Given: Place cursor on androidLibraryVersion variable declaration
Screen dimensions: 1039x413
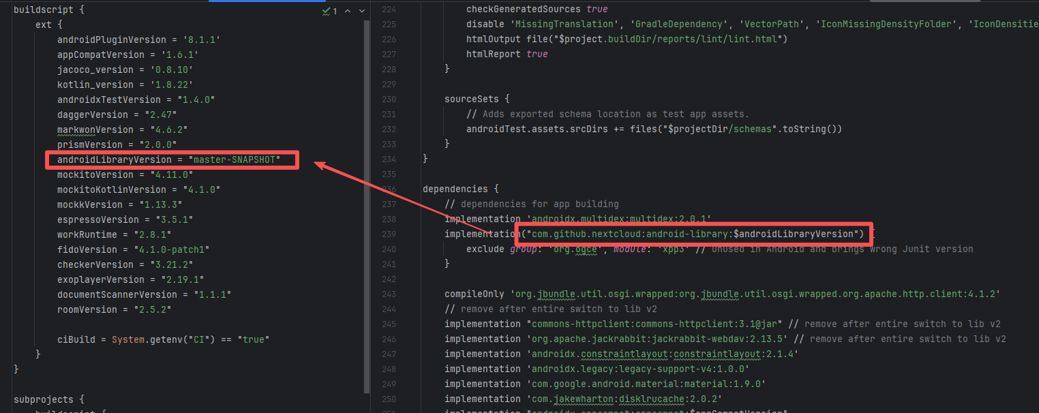Looking at the screenshot, I should tap(115, 159).
